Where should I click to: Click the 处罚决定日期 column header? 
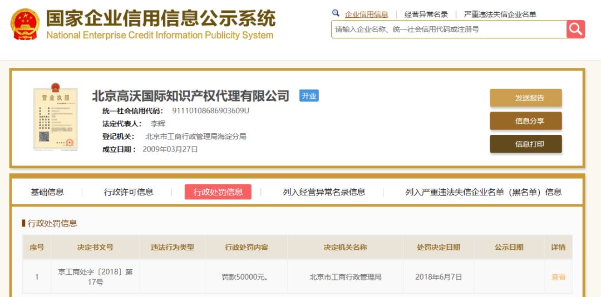[x=439, y=247]
